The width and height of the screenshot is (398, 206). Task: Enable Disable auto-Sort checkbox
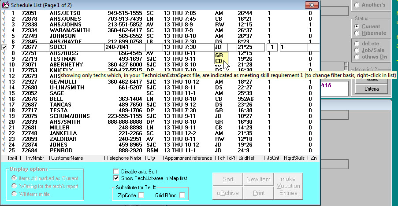click(x=116, y=171)
